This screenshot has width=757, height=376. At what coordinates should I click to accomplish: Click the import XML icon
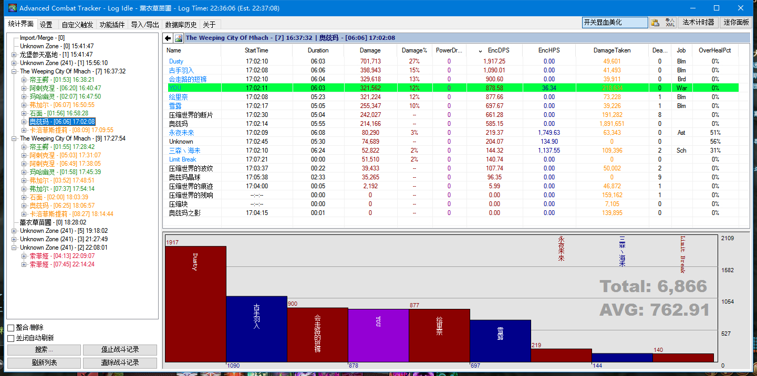(x=670, y=23)
